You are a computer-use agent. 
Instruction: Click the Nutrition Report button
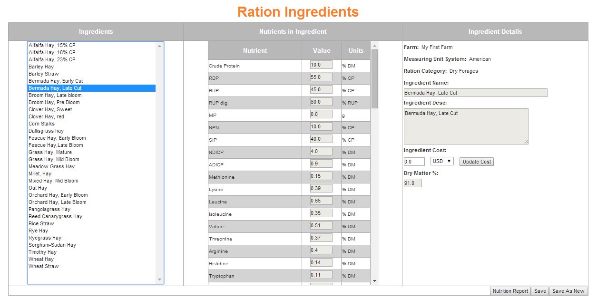pos(510,290)
